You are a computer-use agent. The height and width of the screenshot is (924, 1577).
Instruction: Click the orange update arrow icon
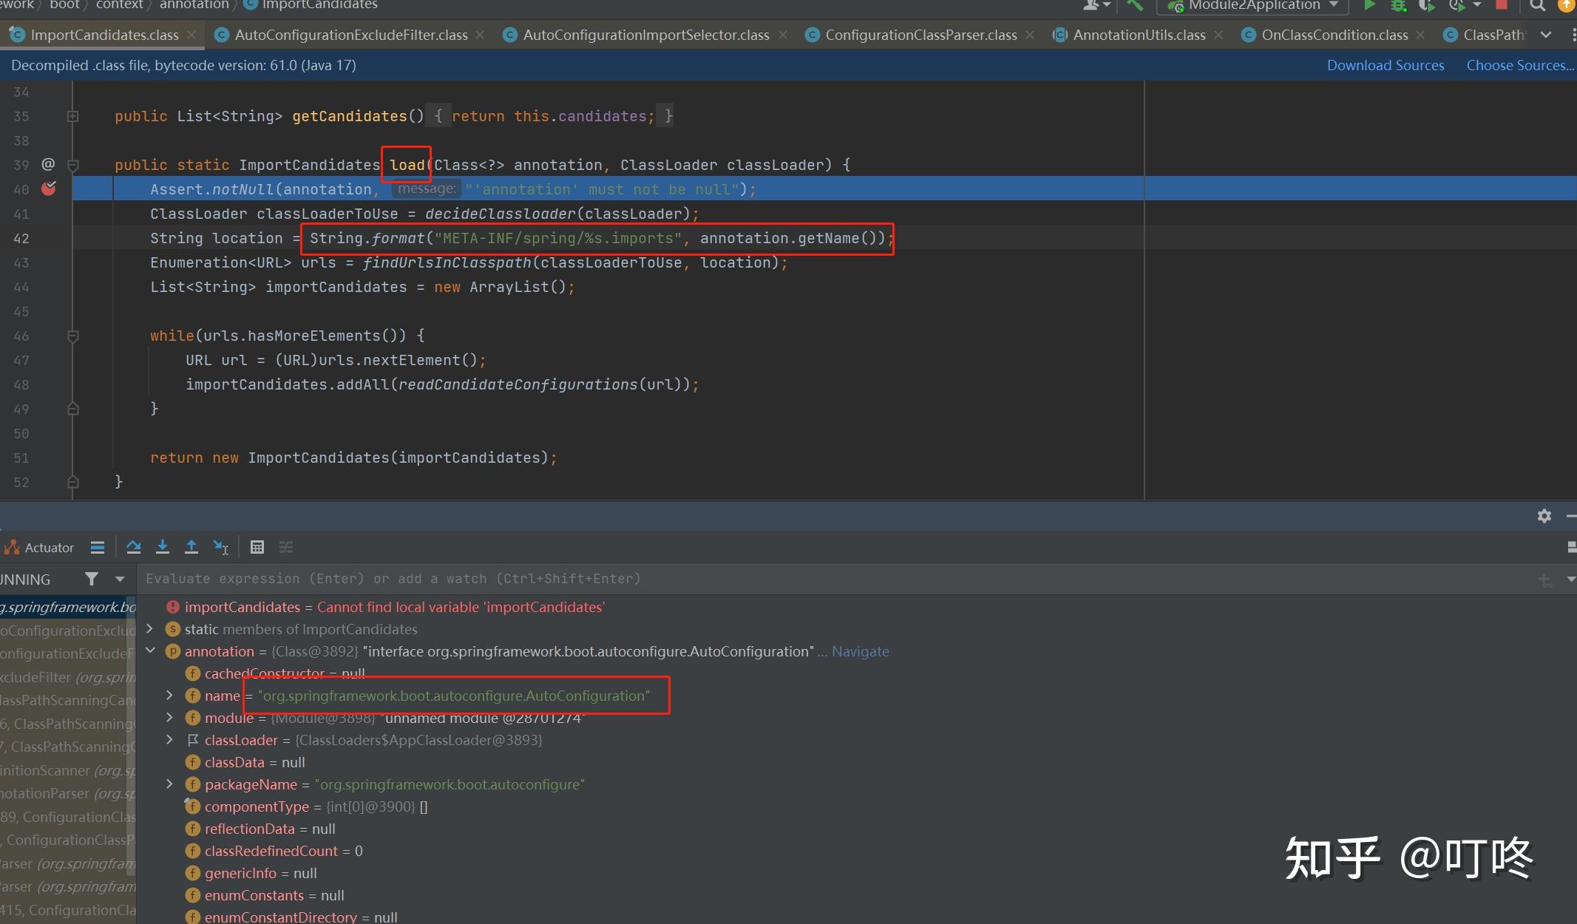click(x=1567, y=5)
